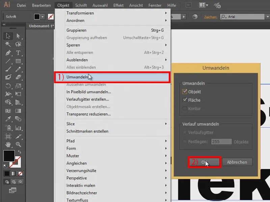Viewport: 270px width, 202px height.
Task: Open the arrange documents dropdown
Action: click(x=204, y=5)
